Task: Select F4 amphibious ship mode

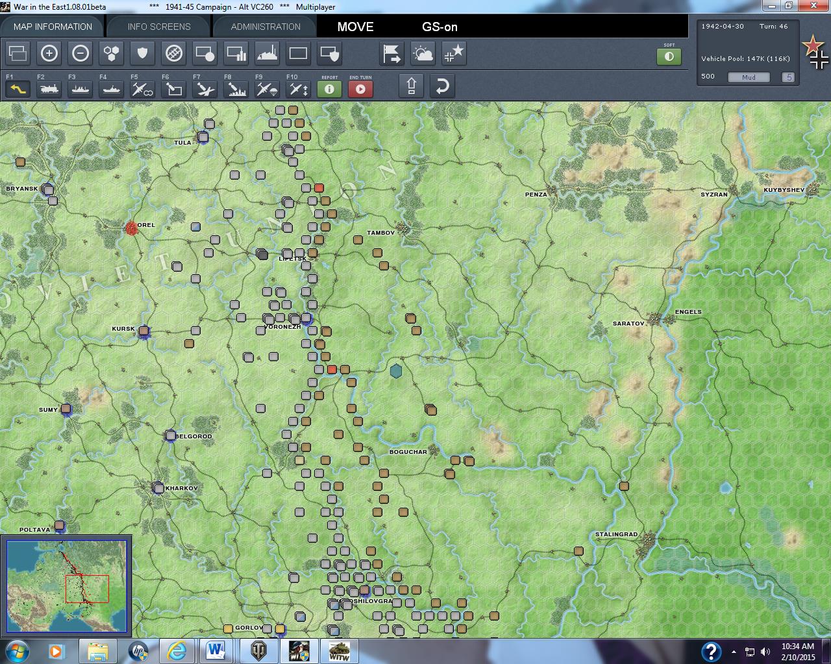Action: pyautogui.click(x=112, y=88)
